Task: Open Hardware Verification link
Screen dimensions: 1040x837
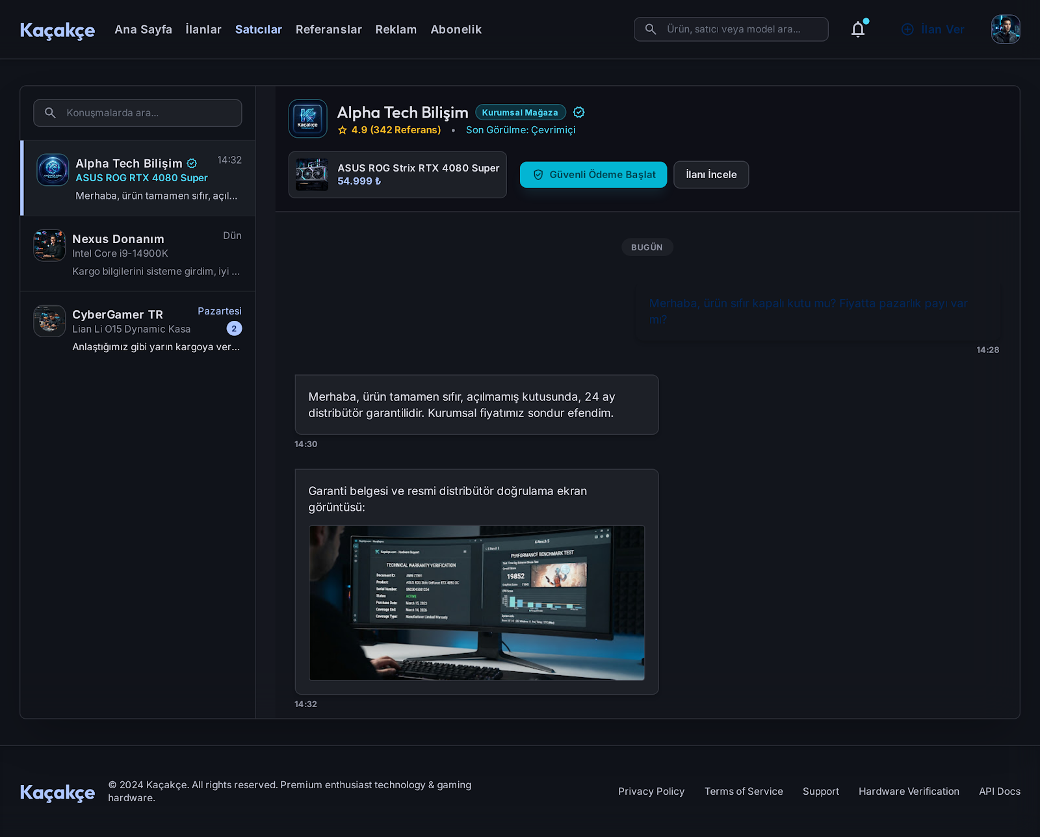Action: click(909, 792)
